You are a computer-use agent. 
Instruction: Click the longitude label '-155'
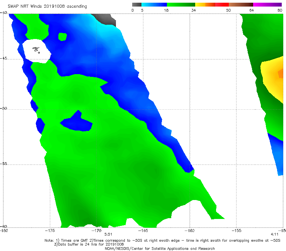click(x=236, y=231)
